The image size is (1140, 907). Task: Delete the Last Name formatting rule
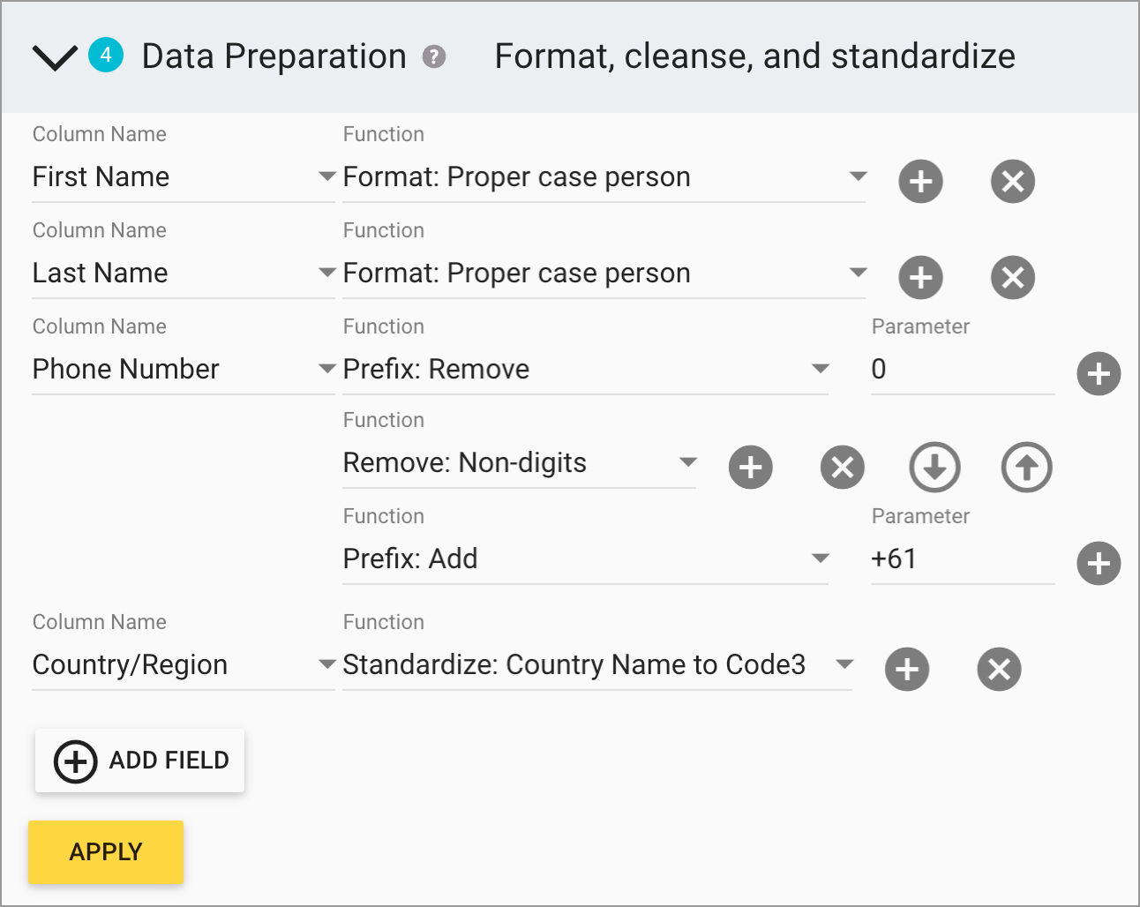1012,278
